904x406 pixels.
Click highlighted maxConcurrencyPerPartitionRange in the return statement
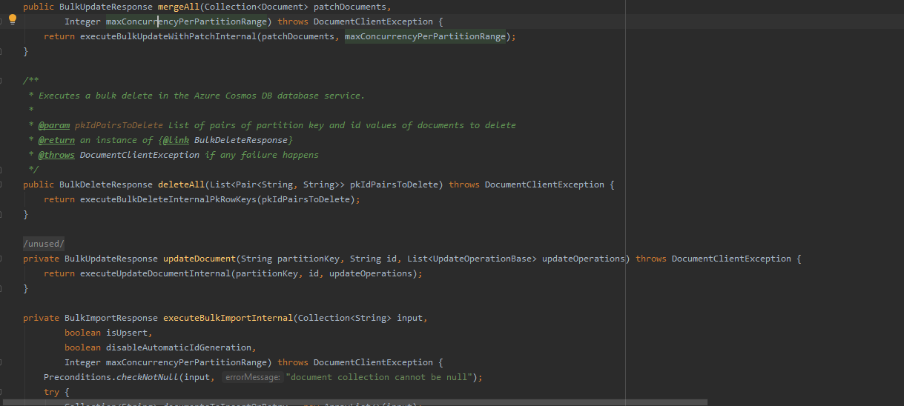[x=425, y=36]
